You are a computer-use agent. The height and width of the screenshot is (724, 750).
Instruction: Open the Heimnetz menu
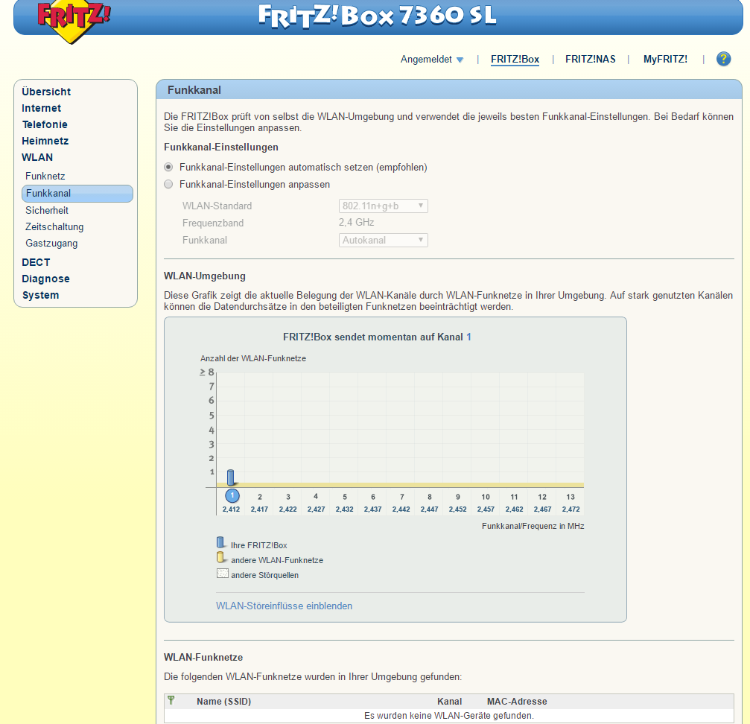coord(45,141)
